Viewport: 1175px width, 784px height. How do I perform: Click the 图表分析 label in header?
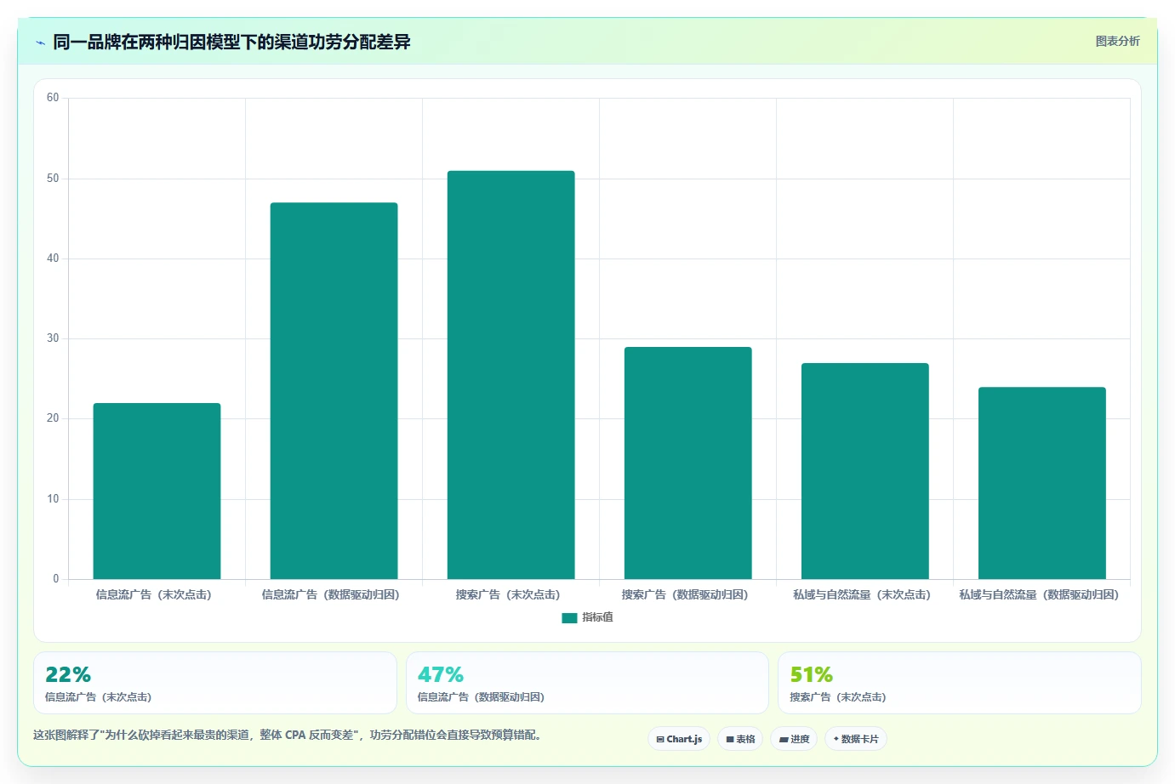(1117, 41)
